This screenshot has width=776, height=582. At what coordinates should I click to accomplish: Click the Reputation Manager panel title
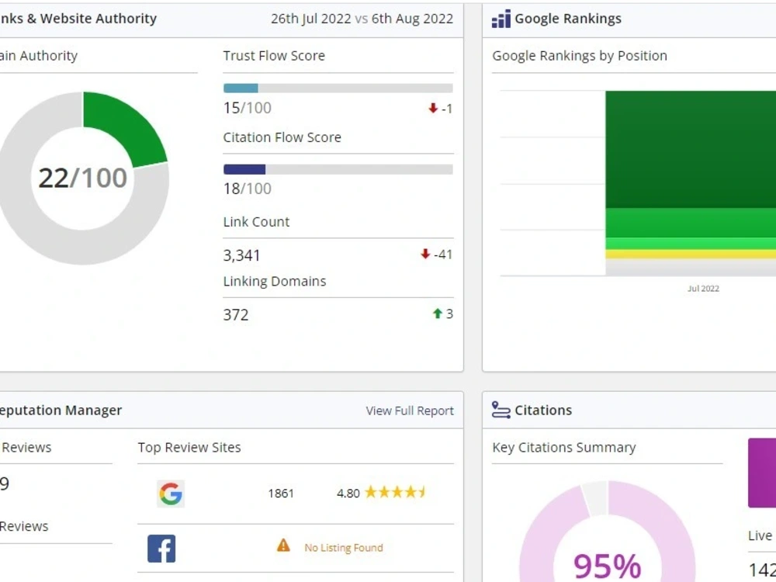point(60,411)
